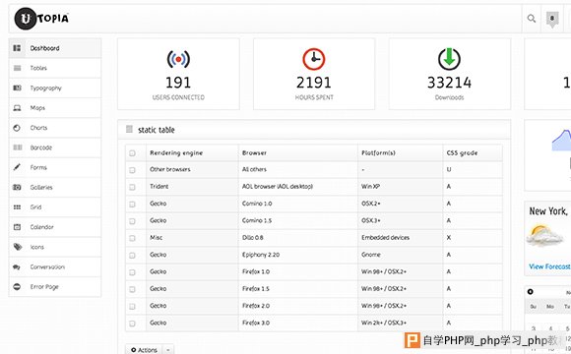Click the 191 users connected value
Screen dimensions: 571x354
(x=178, y=83)
